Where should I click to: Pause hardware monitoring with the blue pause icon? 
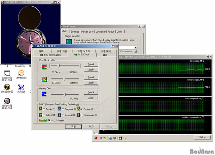pyautogui.click(x=100, y=138)
